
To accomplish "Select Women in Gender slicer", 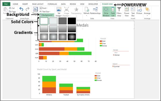I will [x=117, y=55].
